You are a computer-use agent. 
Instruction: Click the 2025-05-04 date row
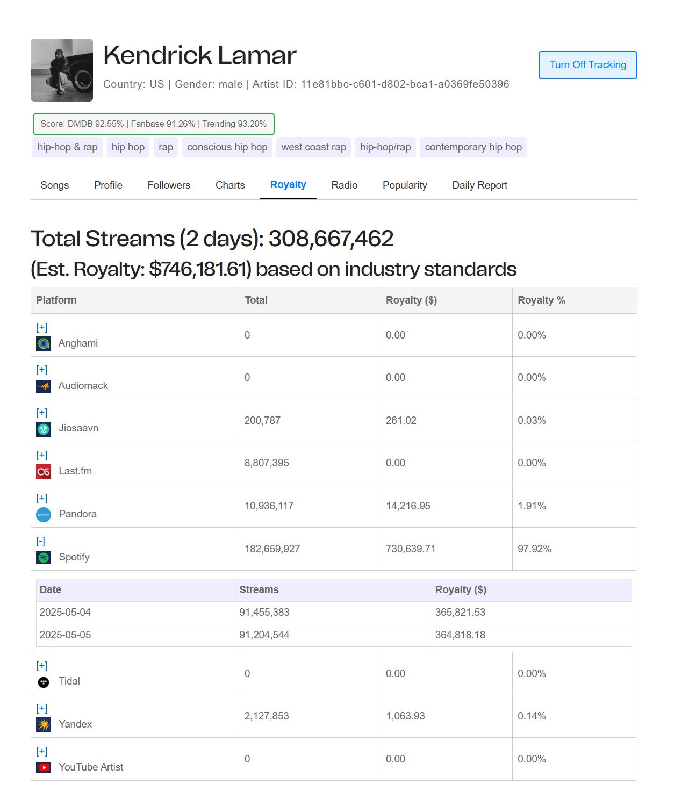[x=334, y=613]
